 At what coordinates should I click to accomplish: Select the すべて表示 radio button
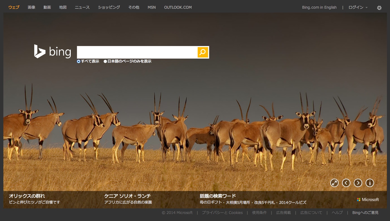pos(79,61)
